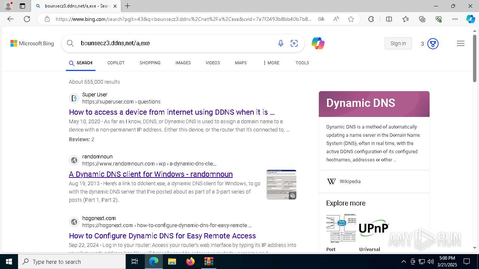The image size is (479, 269).
Task: Click the Microsoft Bing logo
Action: (32, 43)
